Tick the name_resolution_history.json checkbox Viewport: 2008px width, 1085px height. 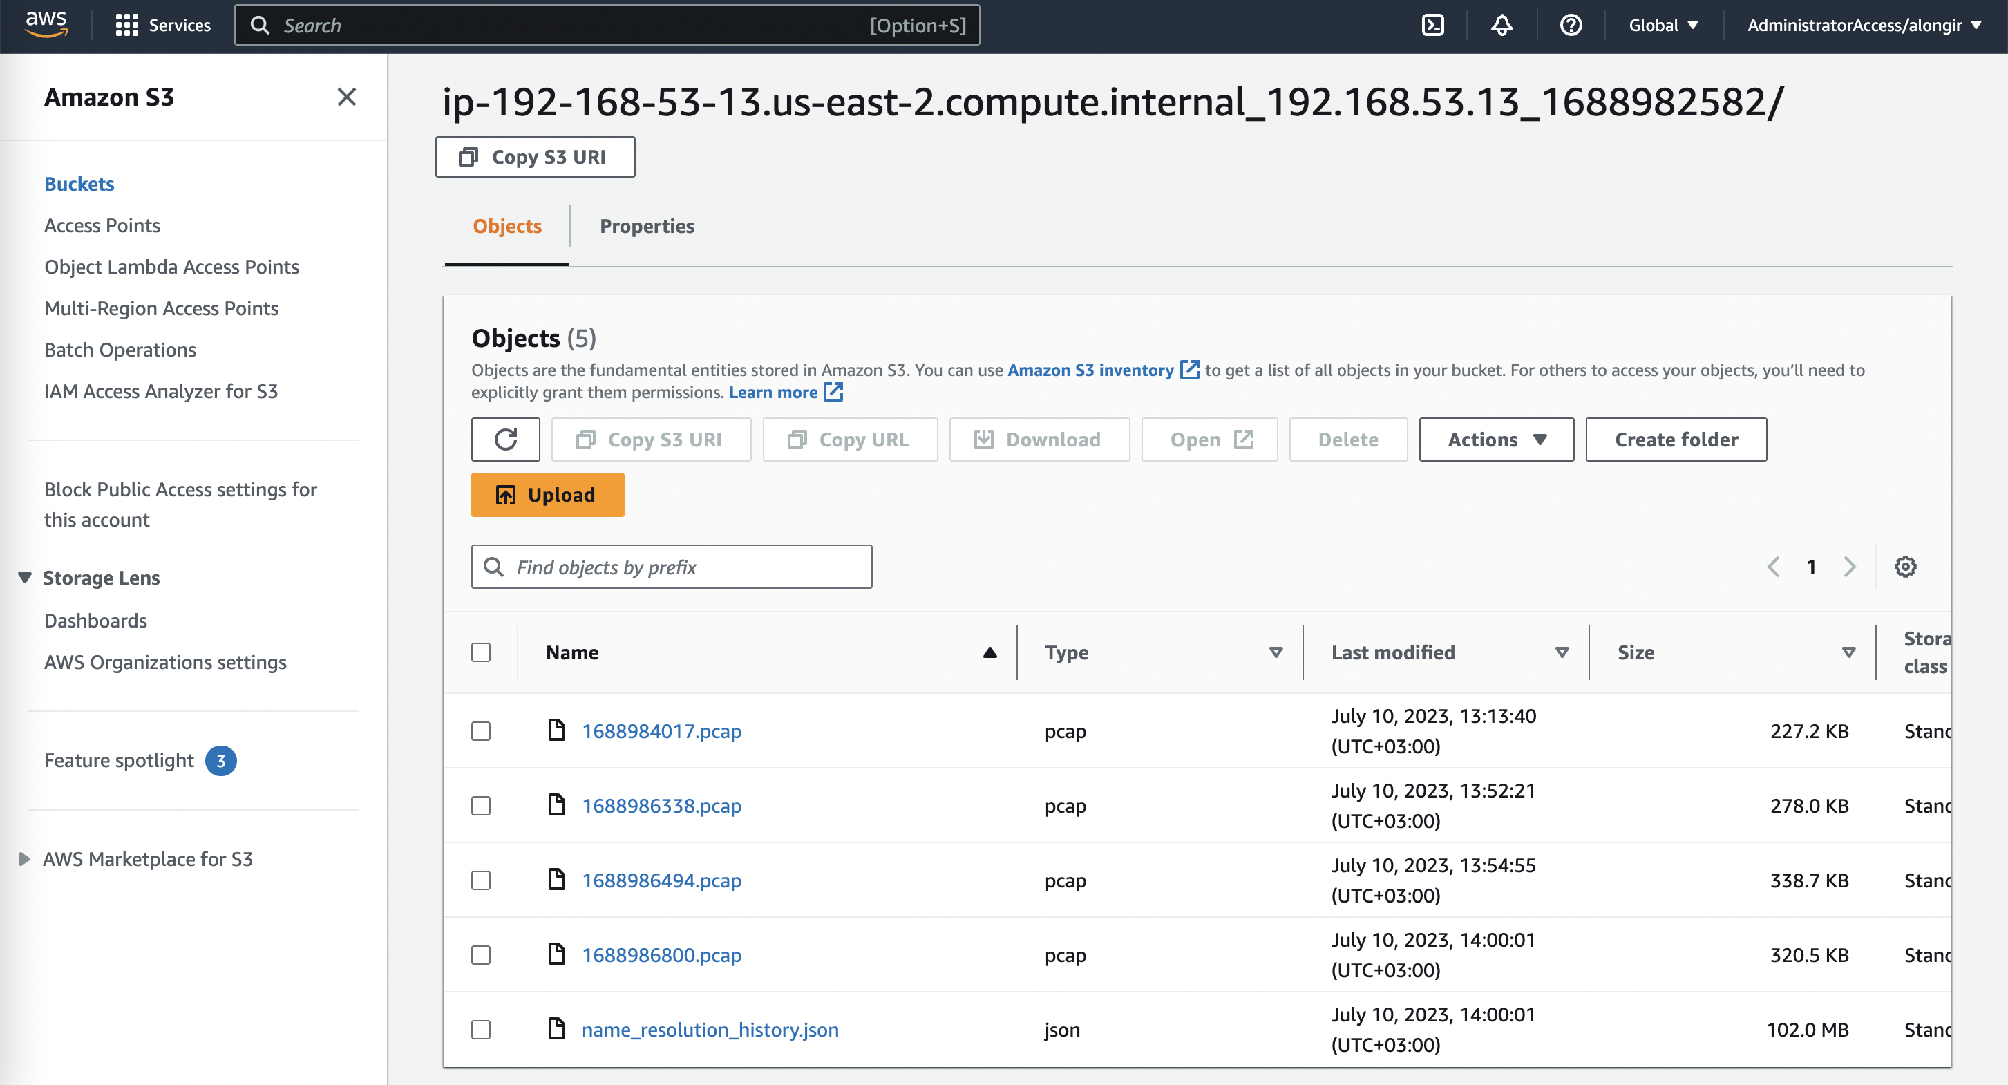tap(481, 1030)
